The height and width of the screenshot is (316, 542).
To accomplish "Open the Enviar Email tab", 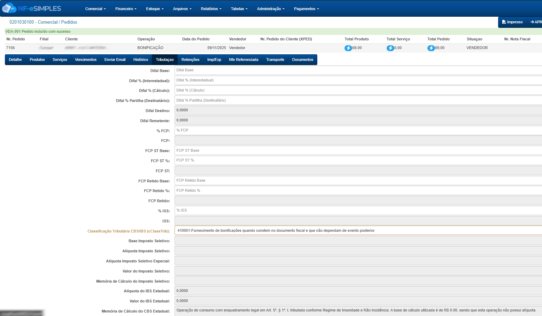I will (x=115, y=60).
